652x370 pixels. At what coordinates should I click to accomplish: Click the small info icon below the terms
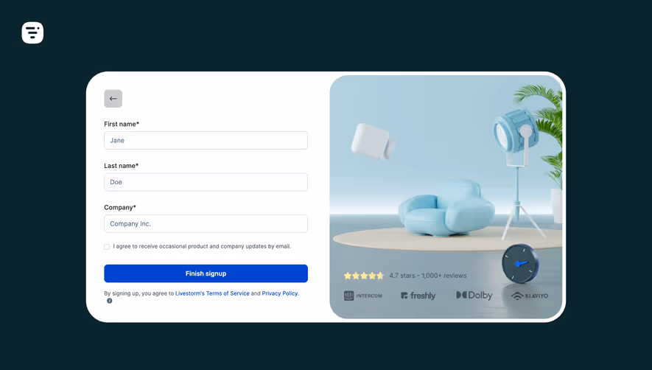109,301
